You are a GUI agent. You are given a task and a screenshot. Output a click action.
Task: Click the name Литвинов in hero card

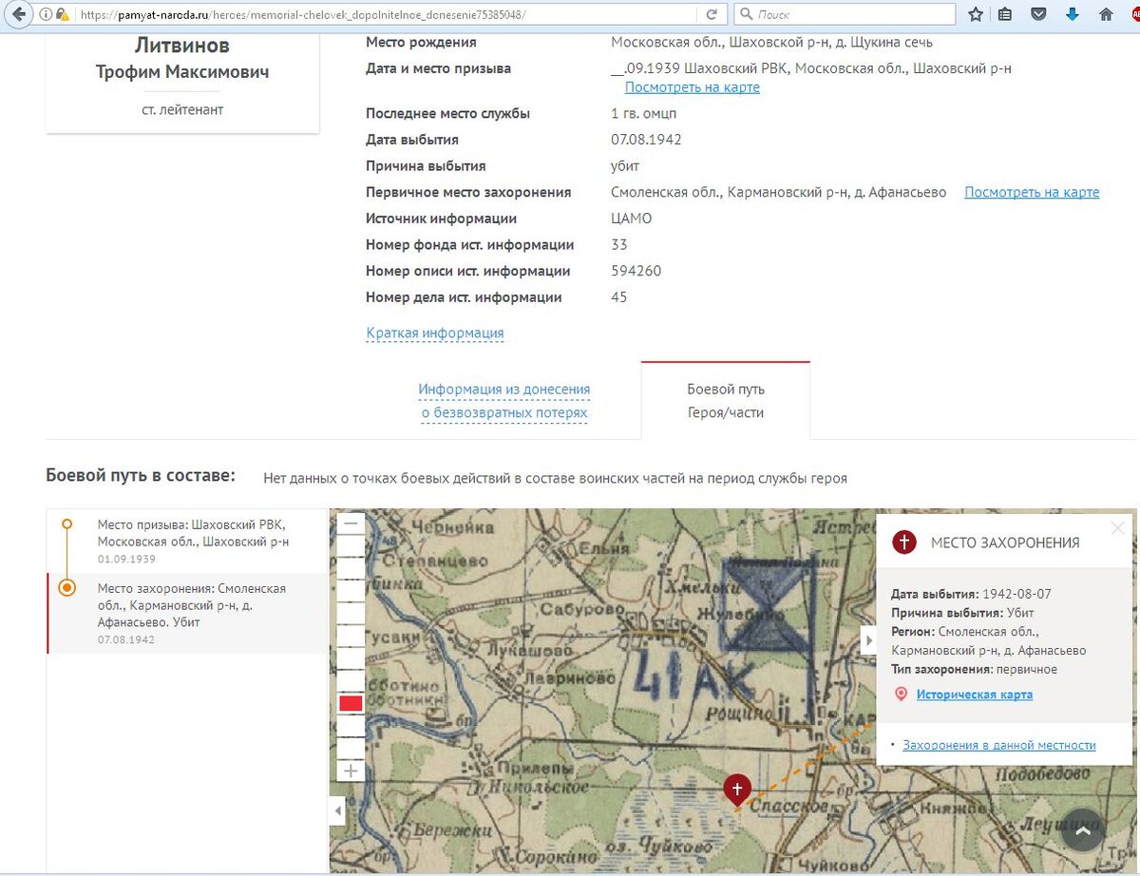tap(182, 47)
